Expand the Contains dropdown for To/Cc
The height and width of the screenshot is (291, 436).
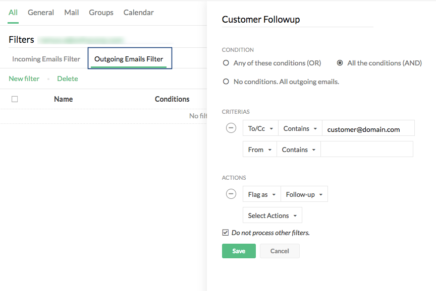point(300,128)
